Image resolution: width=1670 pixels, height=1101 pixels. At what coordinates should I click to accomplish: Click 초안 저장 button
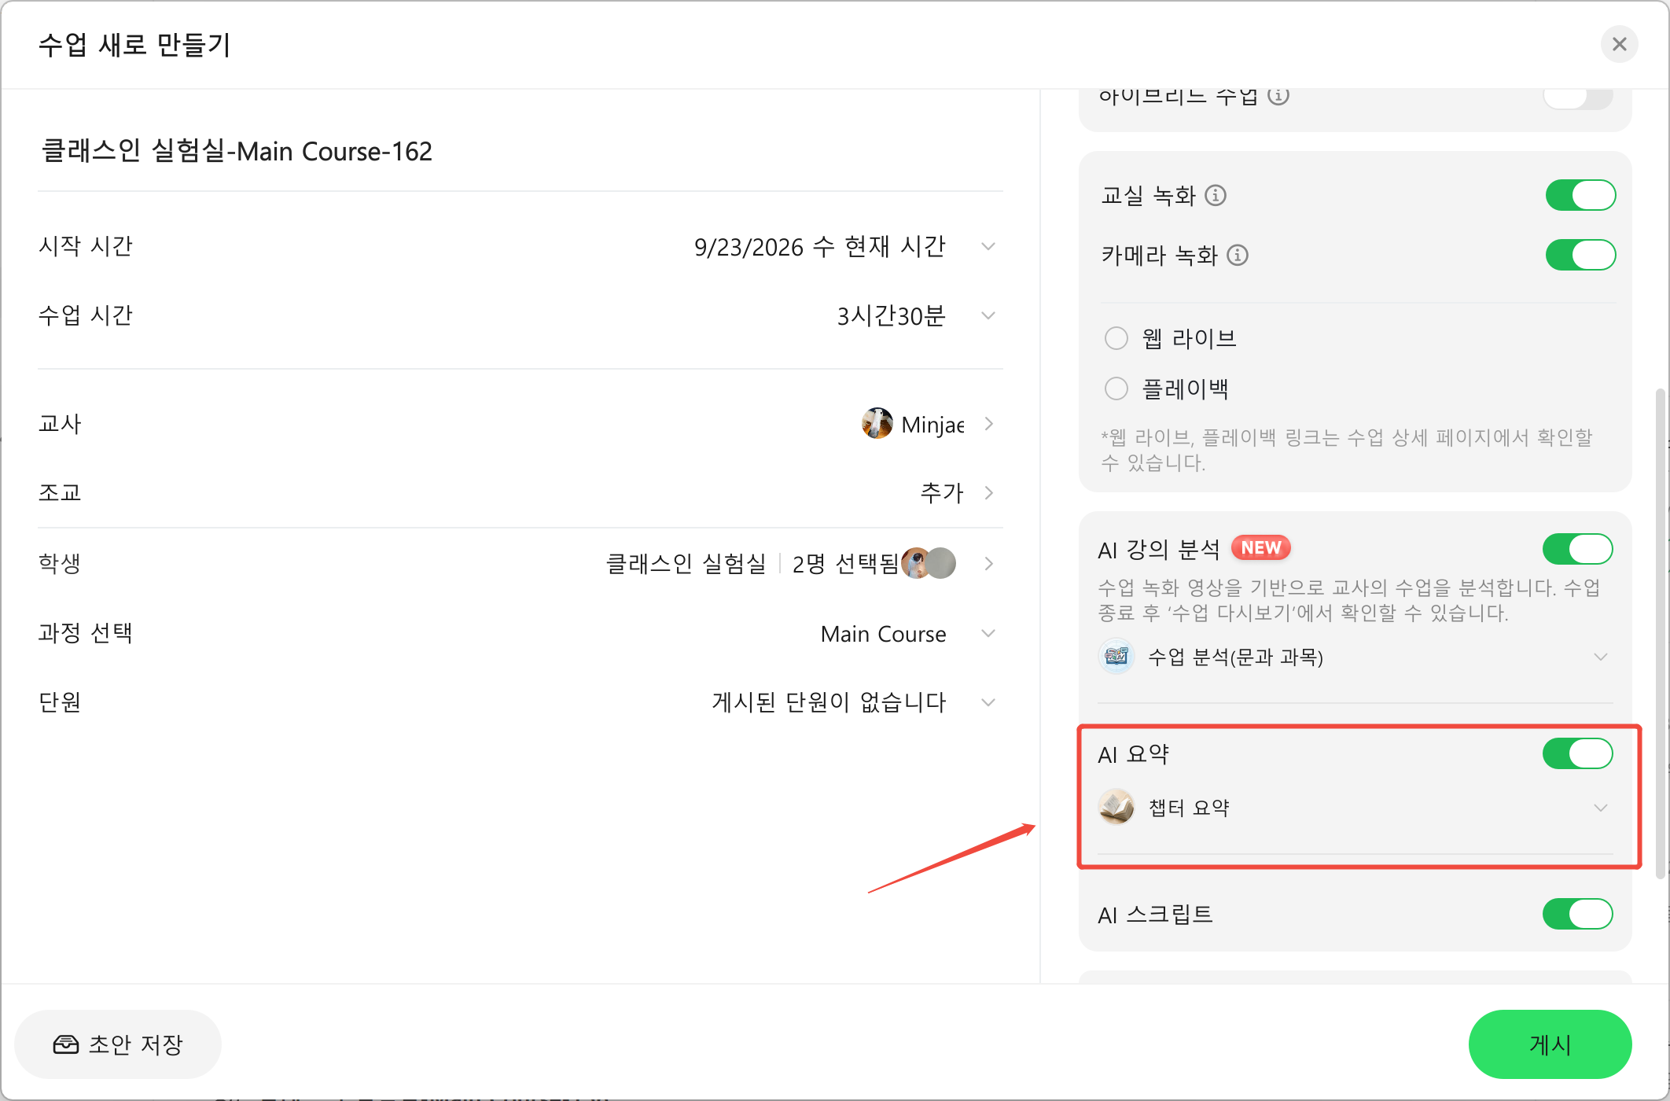tap(118, 1044)
